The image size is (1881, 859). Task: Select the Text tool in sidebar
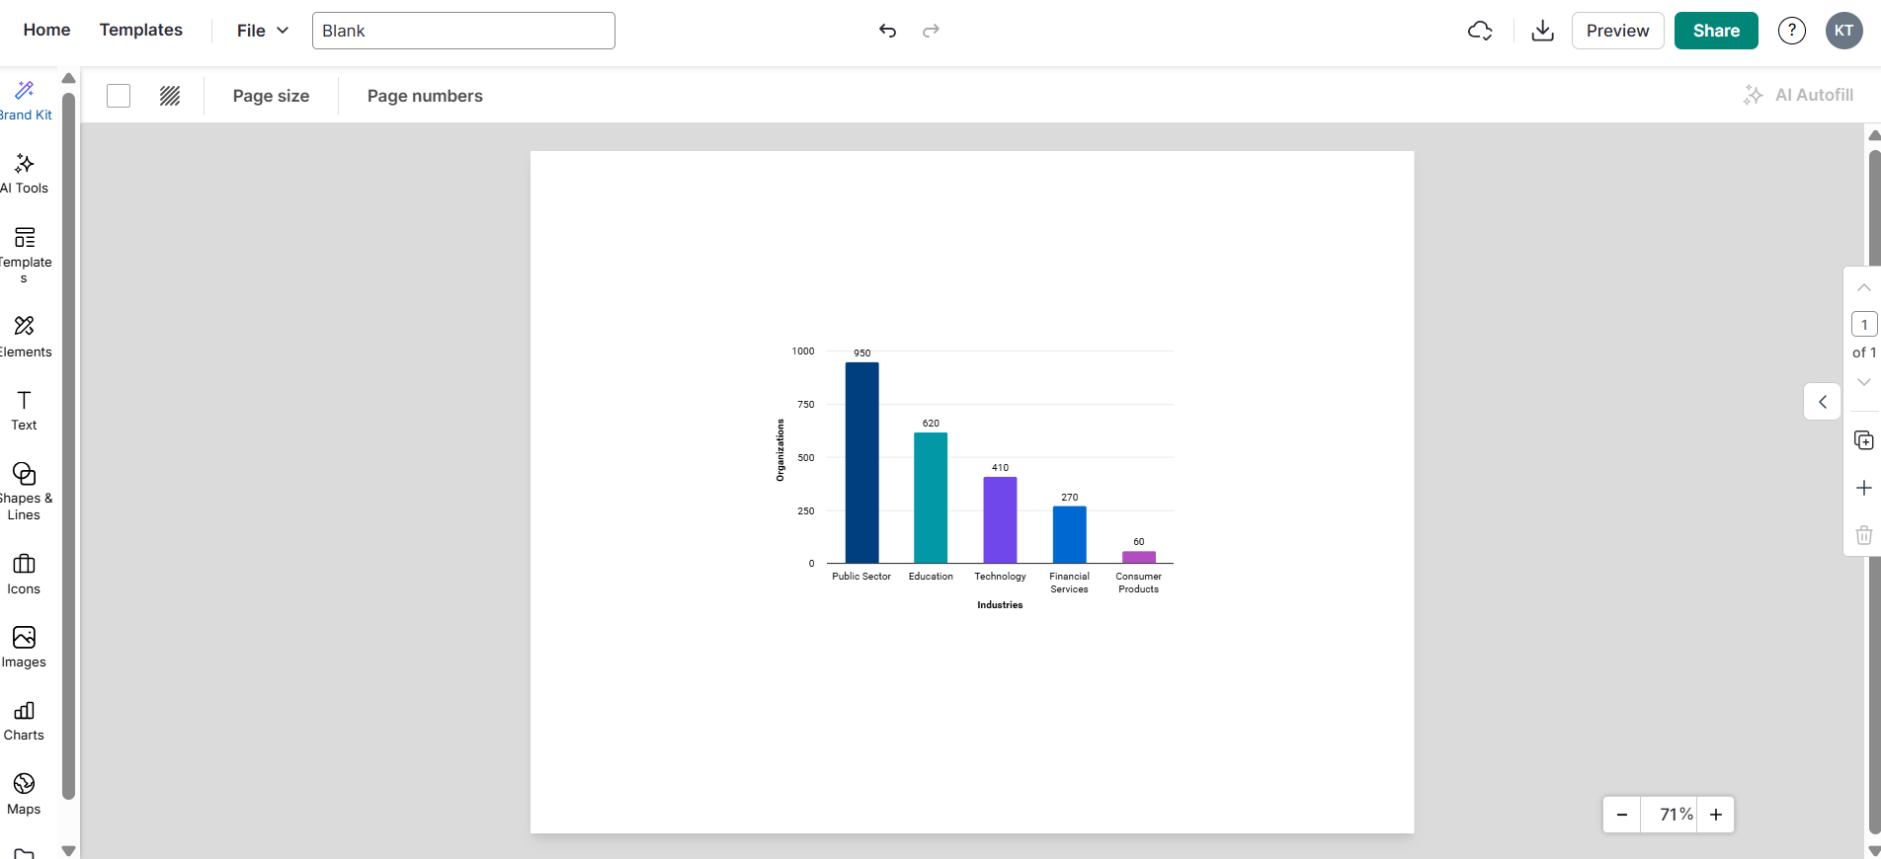point(25,411)
